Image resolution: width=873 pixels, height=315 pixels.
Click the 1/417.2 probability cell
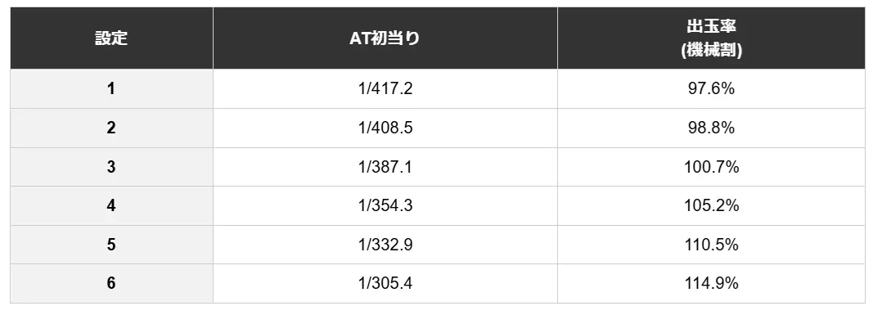coord(385,89)
